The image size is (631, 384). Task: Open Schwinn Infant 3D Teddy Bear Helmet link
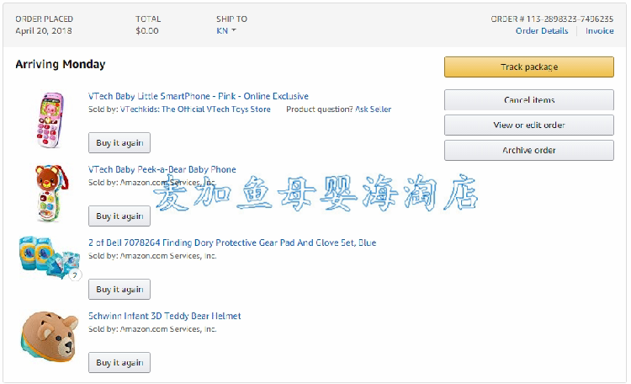(x=164, y=316)
